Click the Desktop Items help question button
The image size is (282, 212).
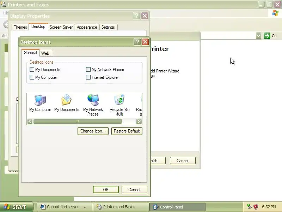137,42
